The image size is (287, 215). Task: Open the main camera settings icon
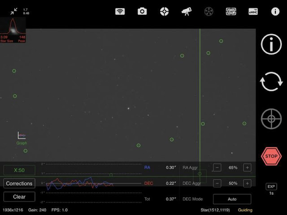142,12
